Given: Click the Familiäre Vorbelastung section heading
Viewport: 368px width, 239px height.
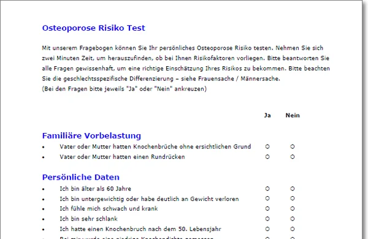Looking at the screenshot, I should click(91, 135).
